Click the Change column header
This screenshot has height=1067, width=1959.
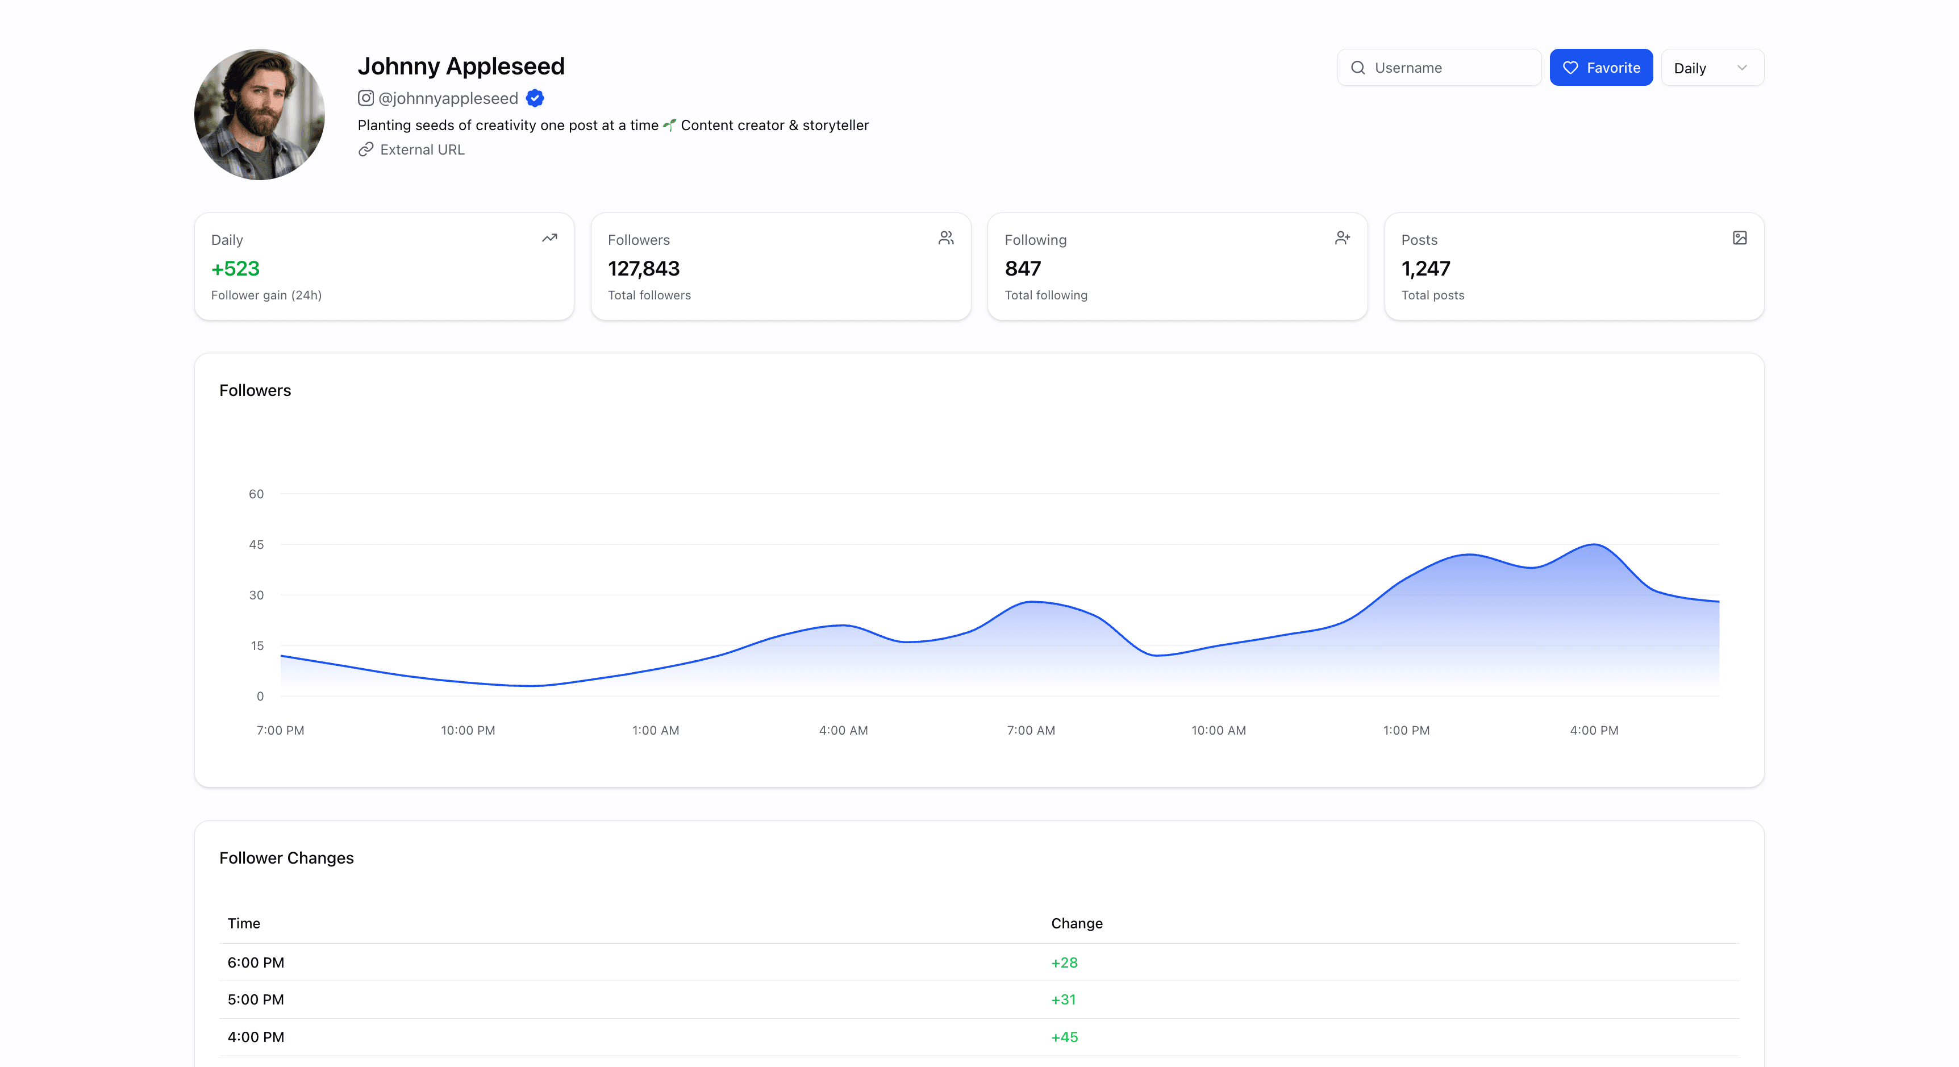pos(1076,923)
